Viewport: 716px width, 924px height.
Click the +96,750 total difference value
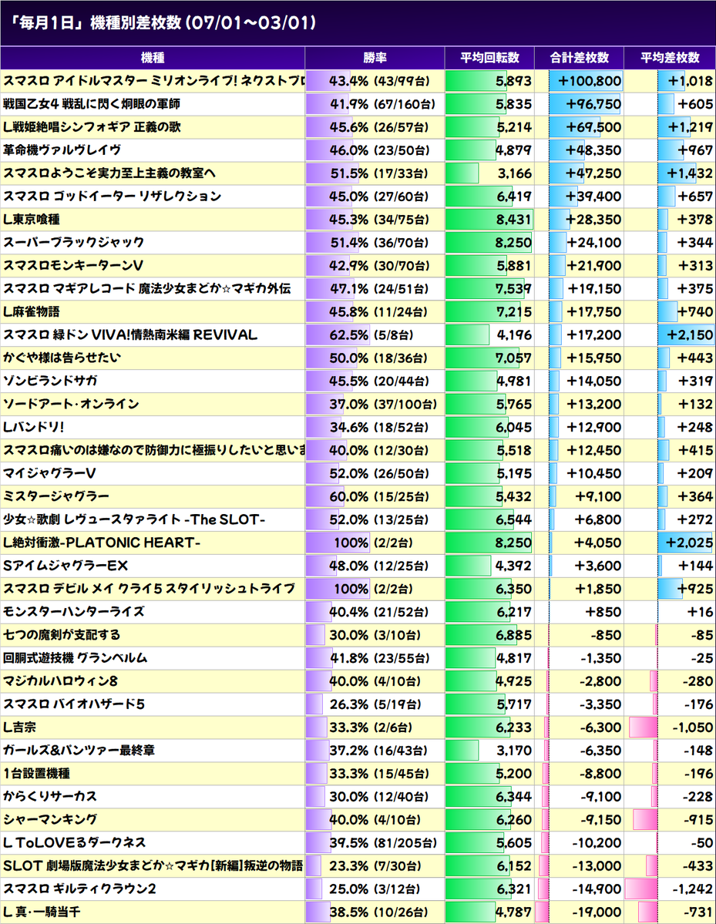tap(593, 104)
